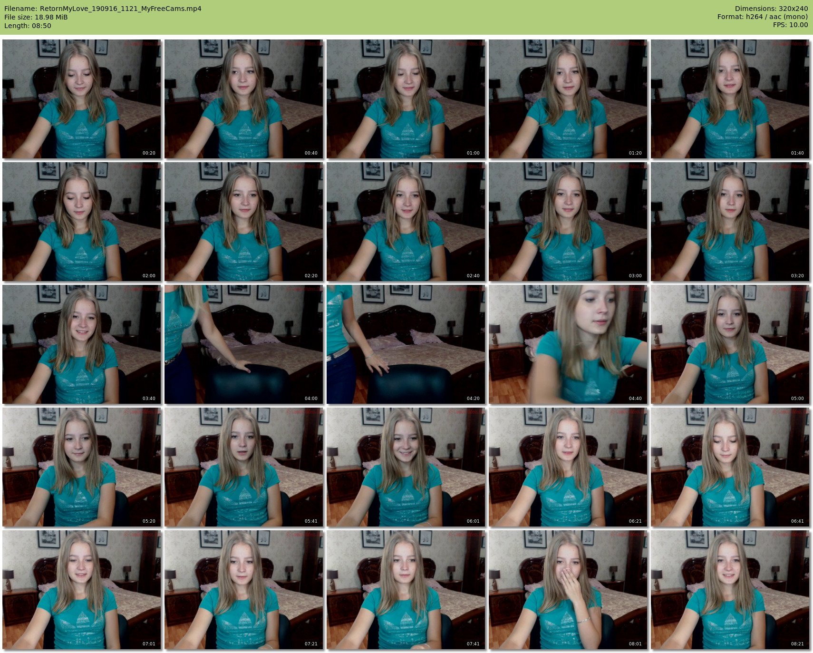813x653 pixels.
Task: Select the 01:40 frame thumbnail
Action: pos(730,99)
